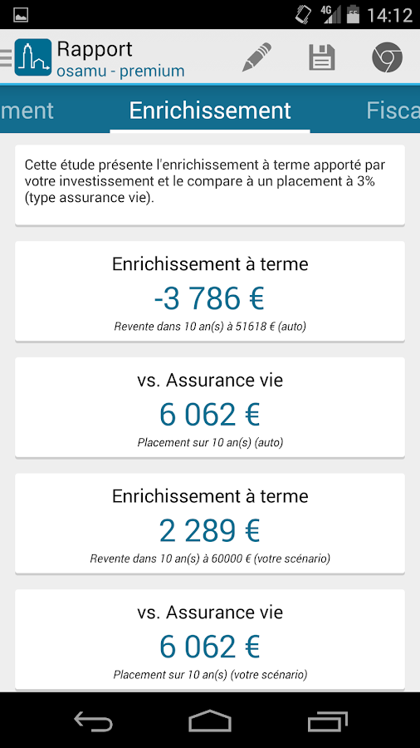Open the Chrome browser icon in toolbar

click(387, 57)
